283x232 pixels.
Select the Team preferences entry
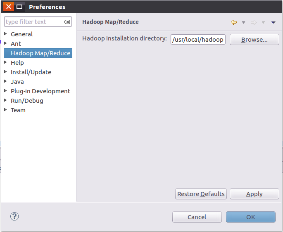point(18,110)
